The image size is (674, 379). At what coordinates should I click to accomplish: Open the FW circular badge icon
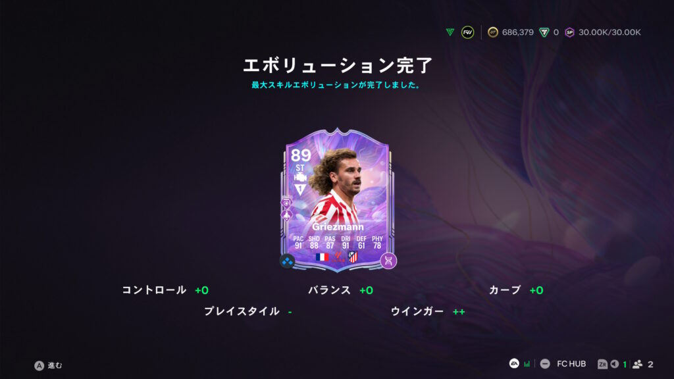point(467,32)
